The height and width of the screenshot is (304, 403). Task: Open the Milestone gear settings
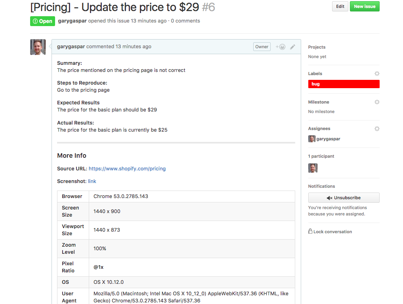[377, 102]
